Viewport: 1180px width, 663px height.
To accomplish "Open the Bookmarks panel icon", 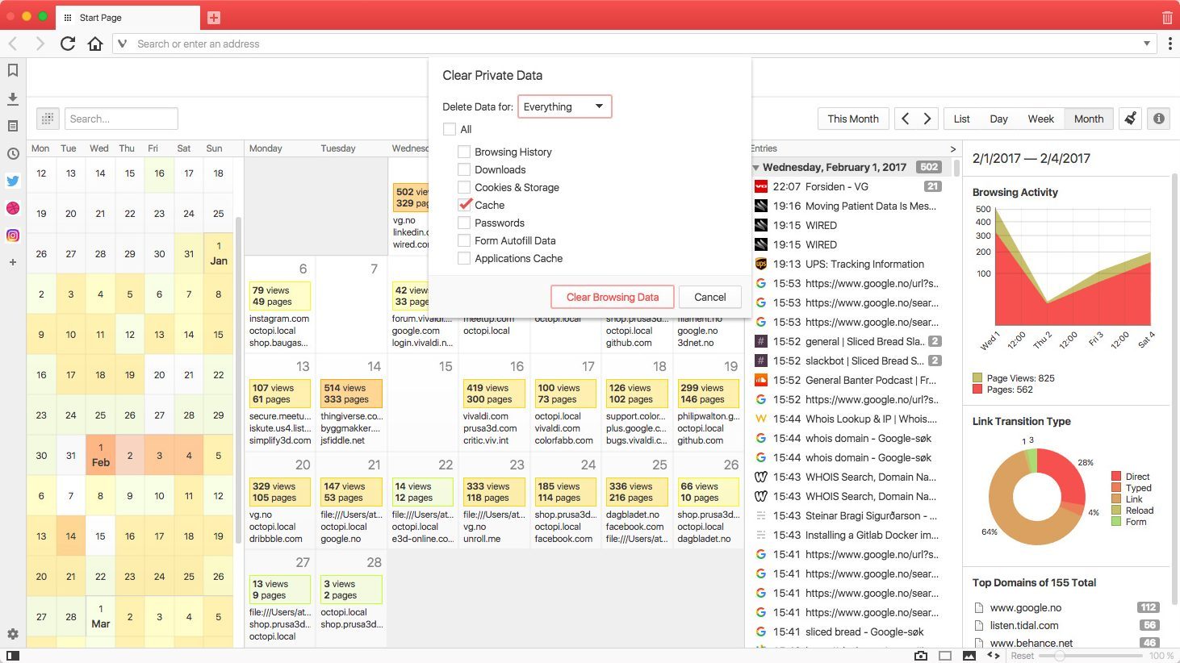I will click(x=13, y=71).
